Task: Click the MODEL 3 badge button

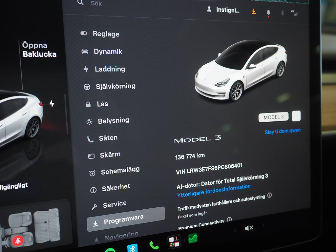Action: click(273, 117)
